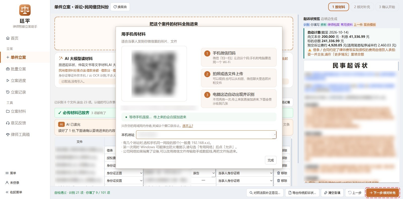Open the 身份证反面 type dropdown
The image size is (403, 199).
[x=124, y=181]
